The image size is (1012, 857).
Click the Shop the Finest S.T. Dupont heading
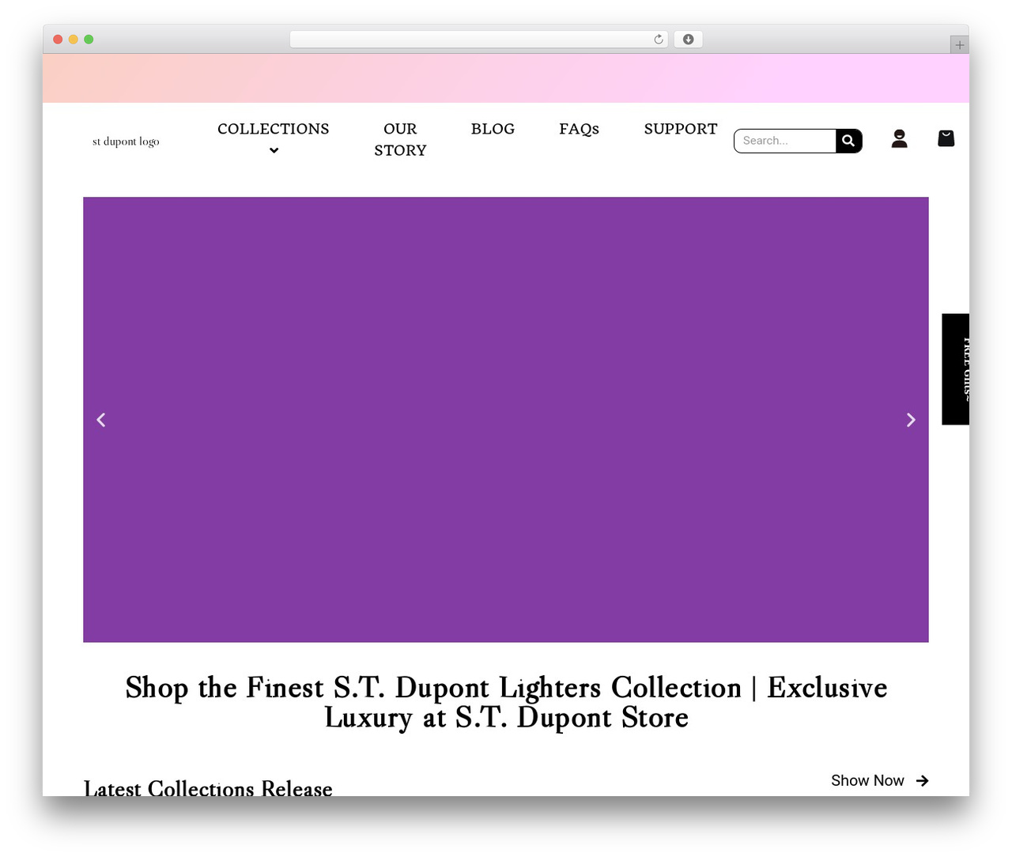point(506,702)
